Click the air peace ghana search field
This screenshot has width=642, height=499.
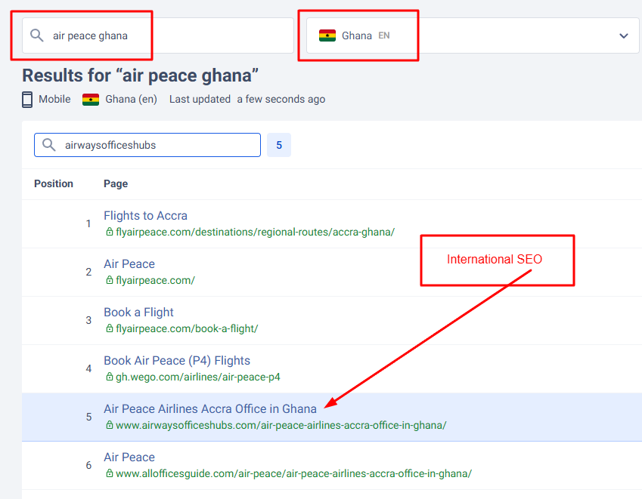158,35
